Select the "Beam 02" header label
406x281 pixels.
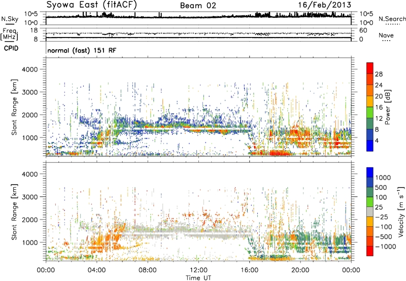coord(198,6)
